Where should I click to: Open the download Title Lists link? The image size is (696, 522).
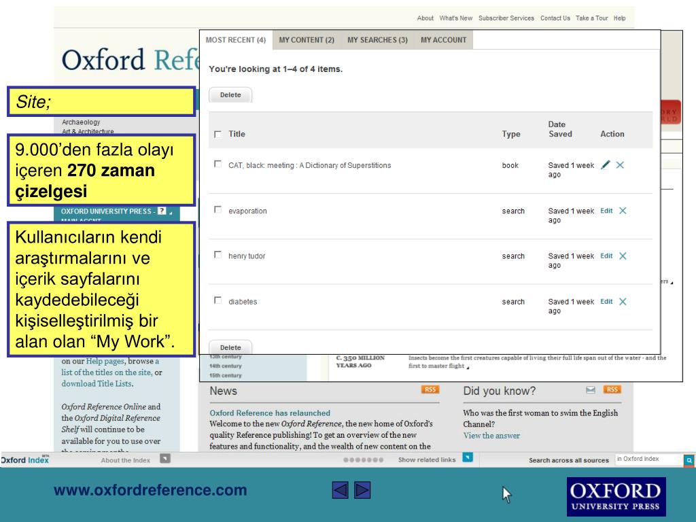[97, 383]
